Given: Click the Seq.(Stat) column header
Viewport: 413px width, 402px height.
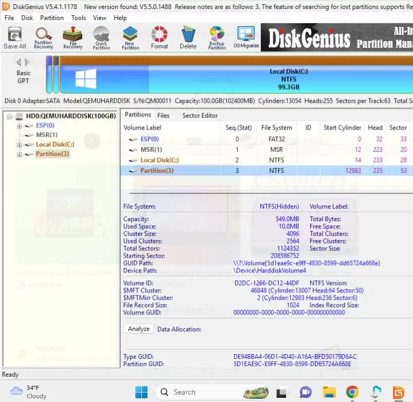Looking at the screenshot, I should 238,128.
